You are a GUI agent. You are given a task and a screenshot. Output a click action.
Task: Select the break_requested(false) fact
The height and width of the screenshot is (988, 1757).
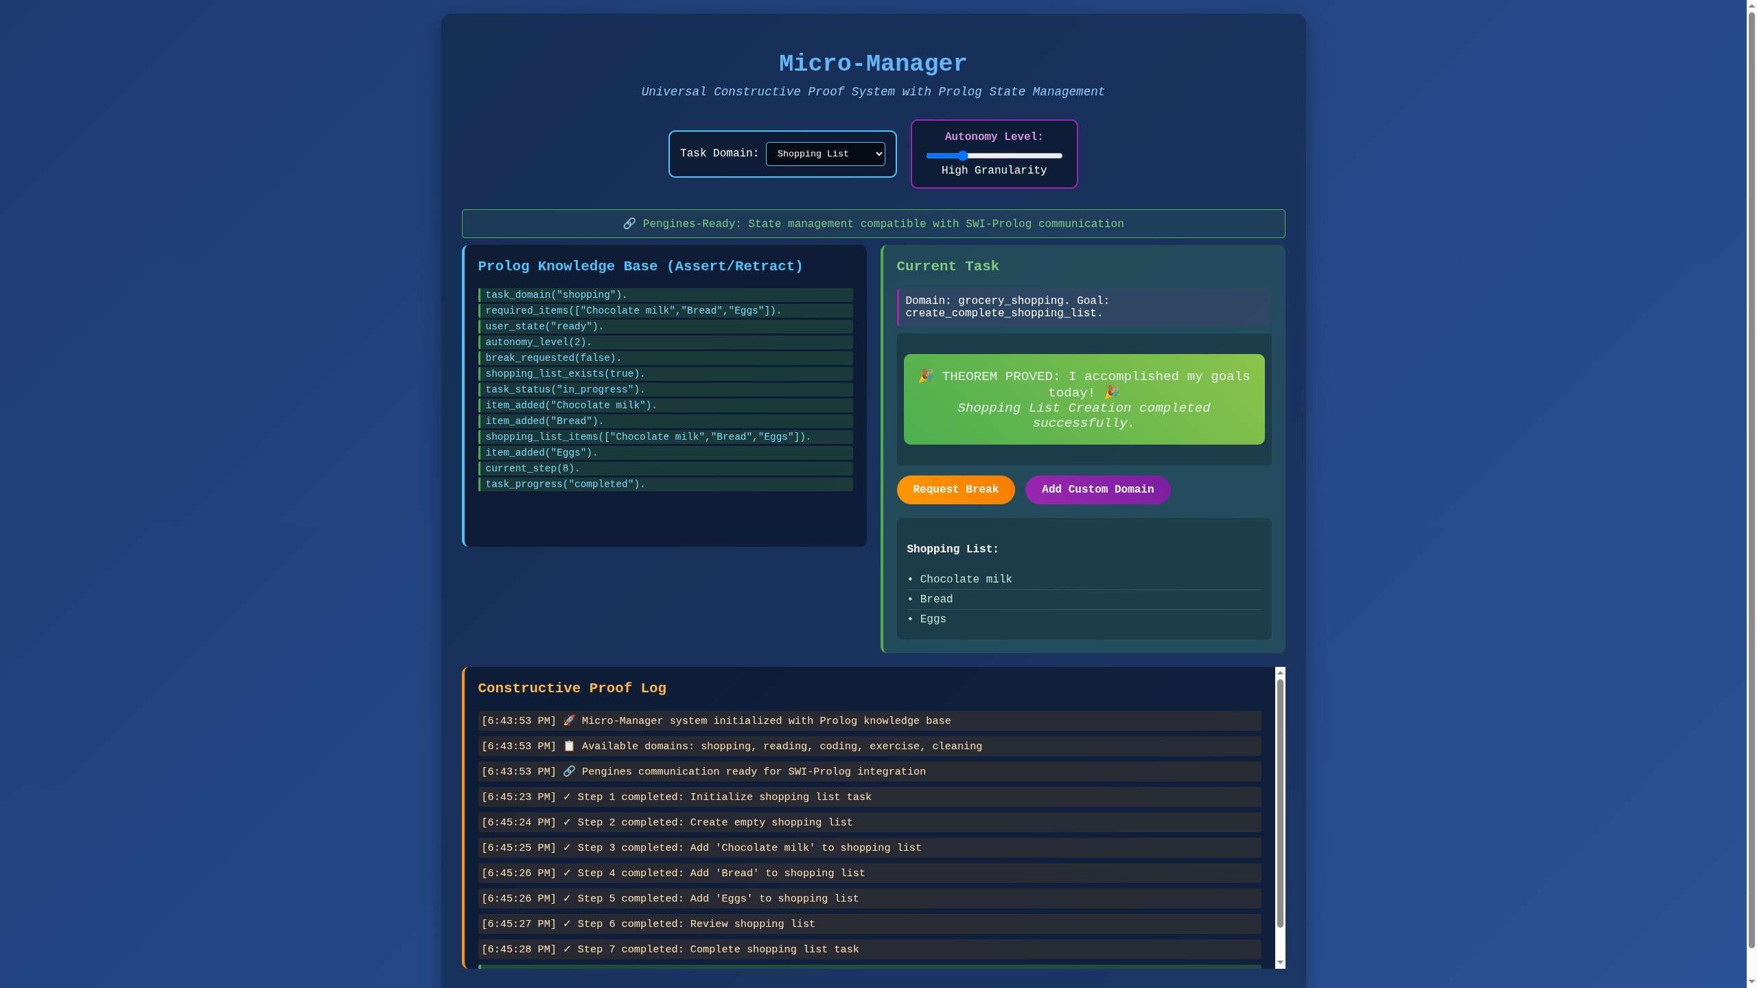pos(666,358)
